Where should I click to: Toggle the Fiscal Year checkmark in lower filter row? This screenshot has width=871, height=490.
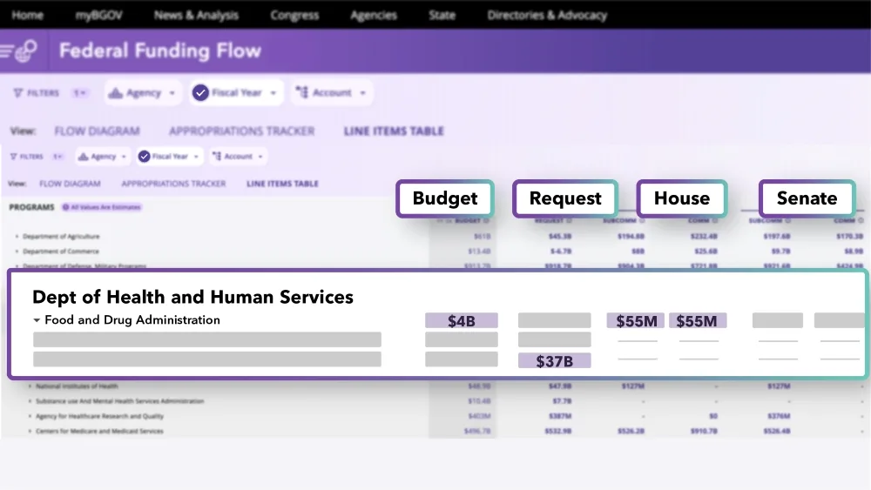(144, 157)
